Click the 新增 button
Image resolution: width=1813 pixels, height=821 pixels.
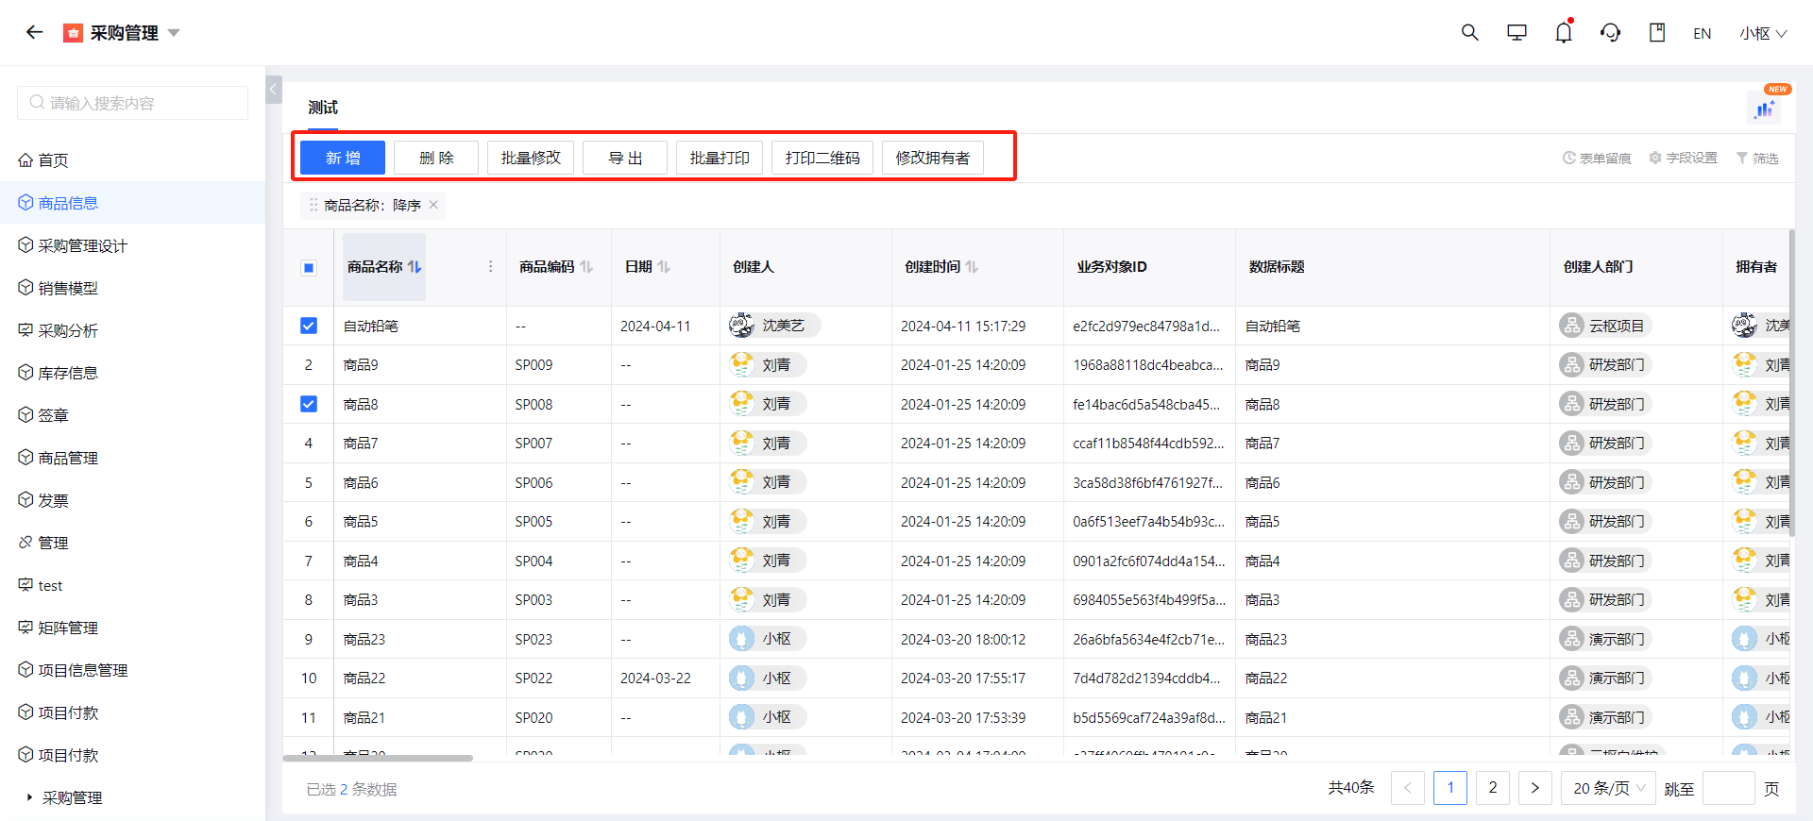click(343, 158)
